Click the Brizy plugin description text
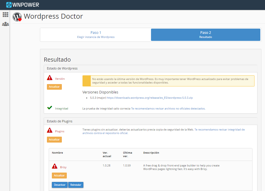The image size is (265, 191). 181,167
